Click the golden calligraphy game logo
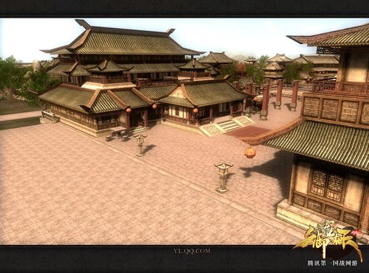This screenshot has width=369, height=273. tap(328, 241)
